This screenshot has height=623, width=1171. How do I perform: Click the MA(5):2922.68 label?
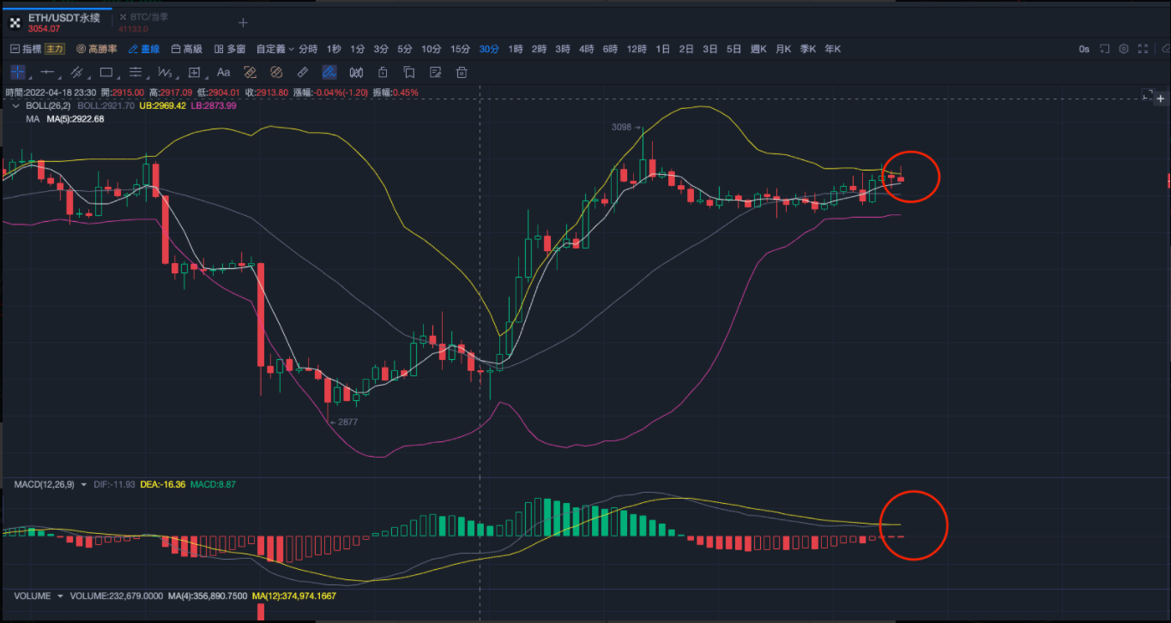point(75,119)
